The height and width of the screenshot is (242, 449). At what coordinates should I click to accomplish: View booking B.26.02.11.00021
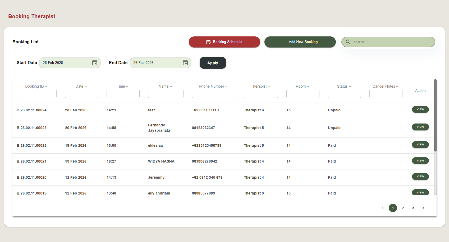(x=420, y=161)
